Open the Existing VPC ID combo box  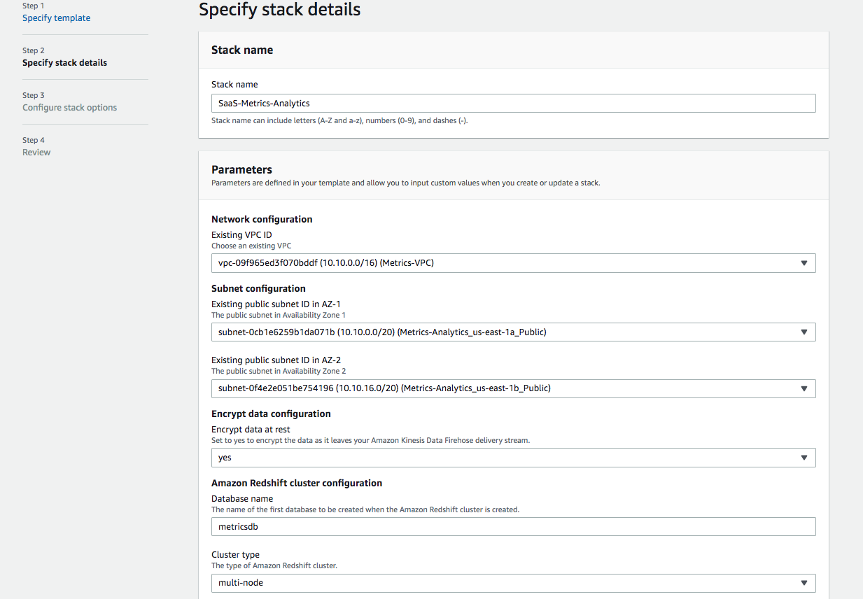pos(513,263)
